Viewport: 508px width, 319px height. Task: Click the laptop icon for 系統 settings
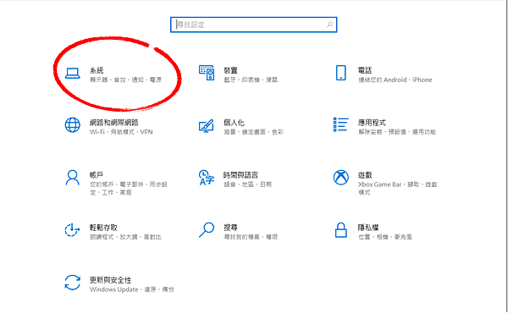coord(72,73)
